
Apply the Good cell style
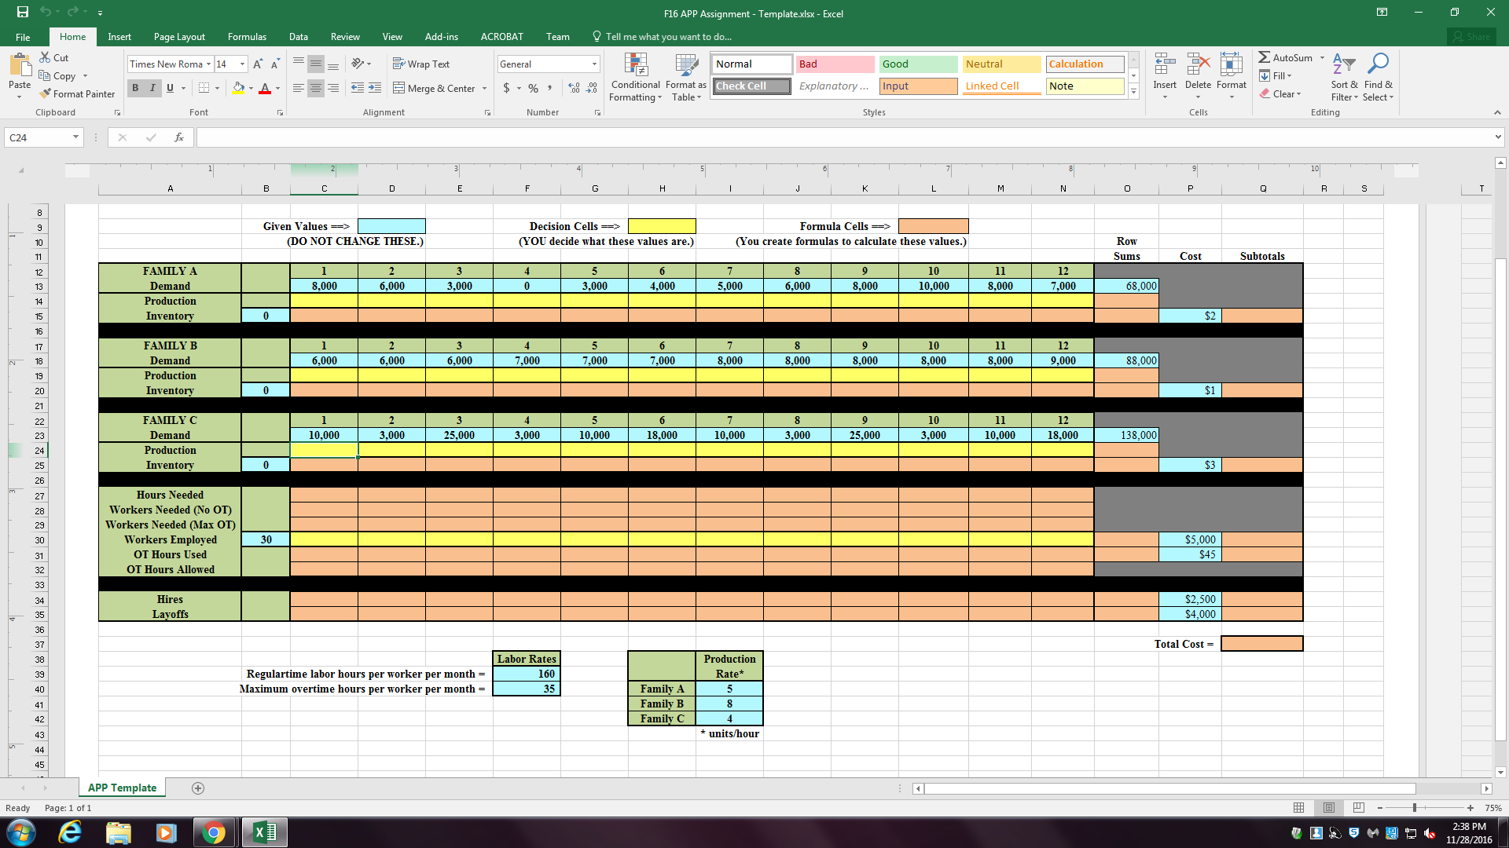[918, 64]
